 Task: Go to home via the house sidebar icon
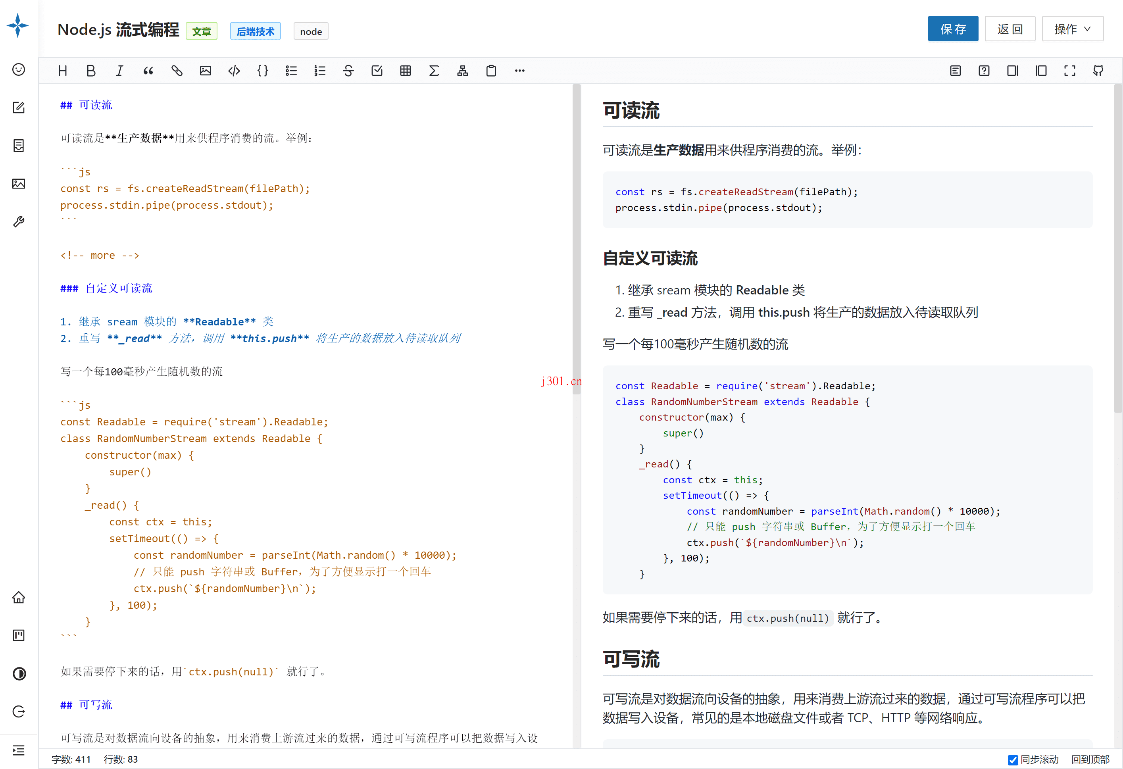click(18, 598)
